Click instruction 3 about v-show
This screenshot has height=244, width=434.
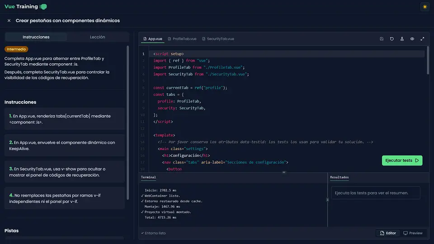pyautogui.click(x=65, y=172)
